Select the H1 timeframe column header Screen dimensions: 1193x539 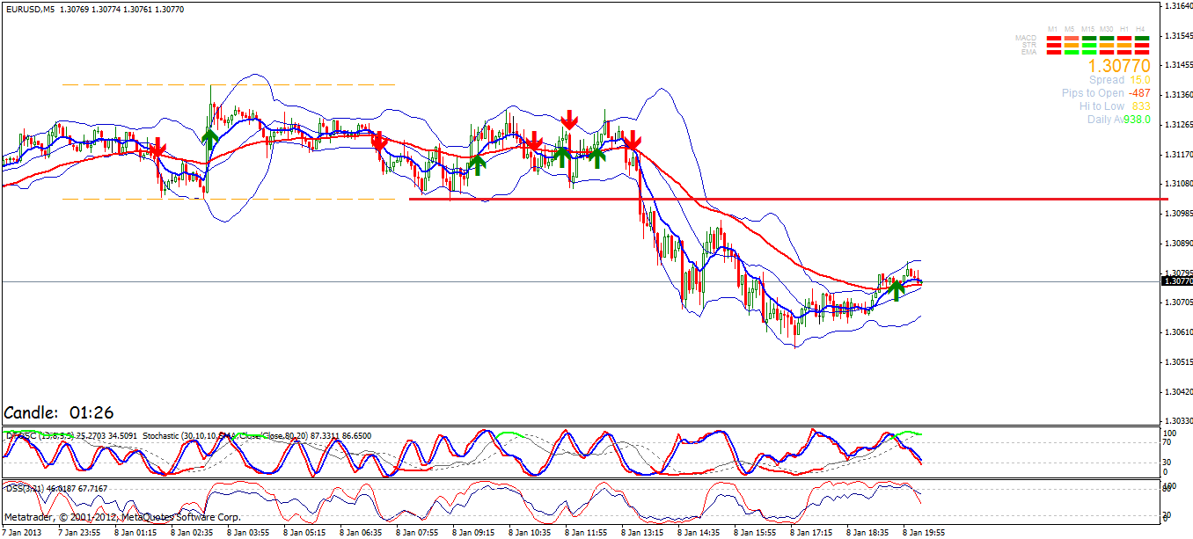[1123, 28]
